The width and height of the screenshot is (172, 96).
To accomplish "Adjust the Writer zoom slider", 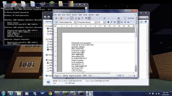I will pos(134,76).
